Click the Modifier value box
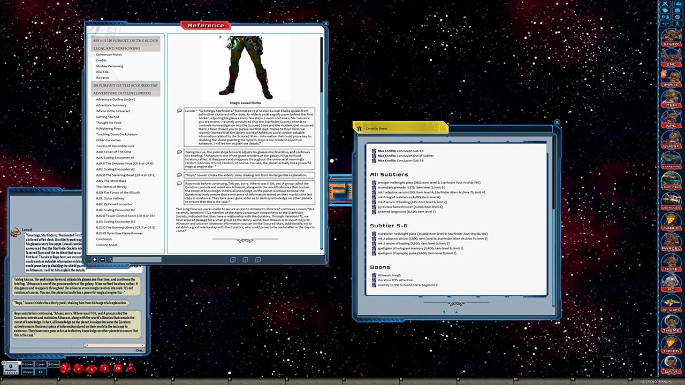The width and height of the screenshot is (685, 385). pos(11,367)
